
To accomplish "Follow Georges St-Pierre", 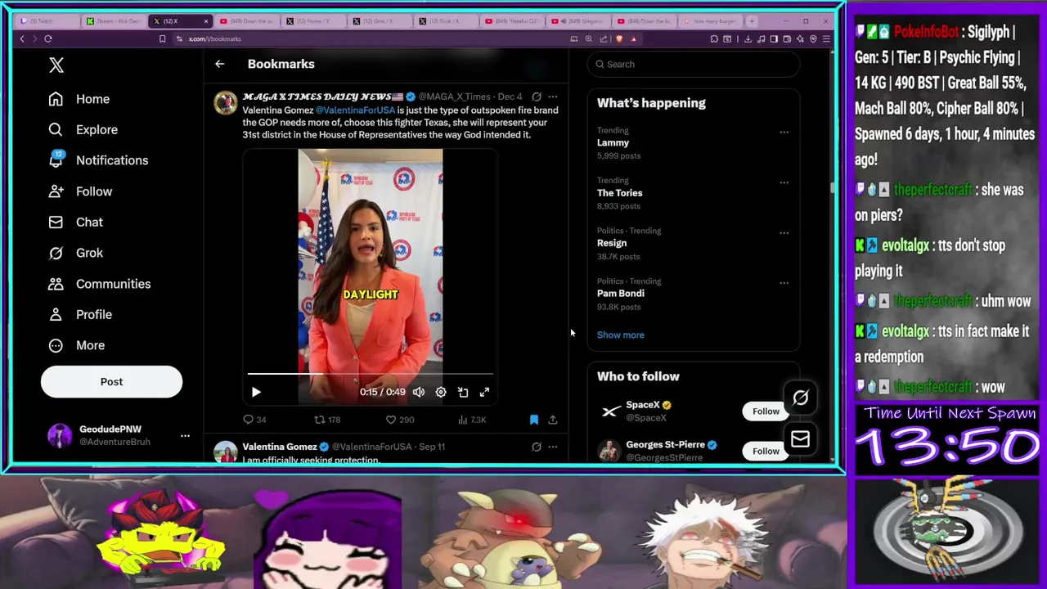I will pos(766,451).
